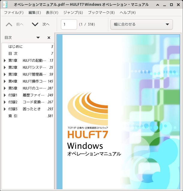
Task: Click the 第3章 HULFT管理画 row text
Action: click(x=27, y=74)
